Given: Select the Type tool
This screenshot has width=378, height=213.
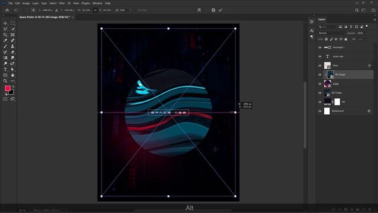Looking at the screenshot, I should 5,69.
